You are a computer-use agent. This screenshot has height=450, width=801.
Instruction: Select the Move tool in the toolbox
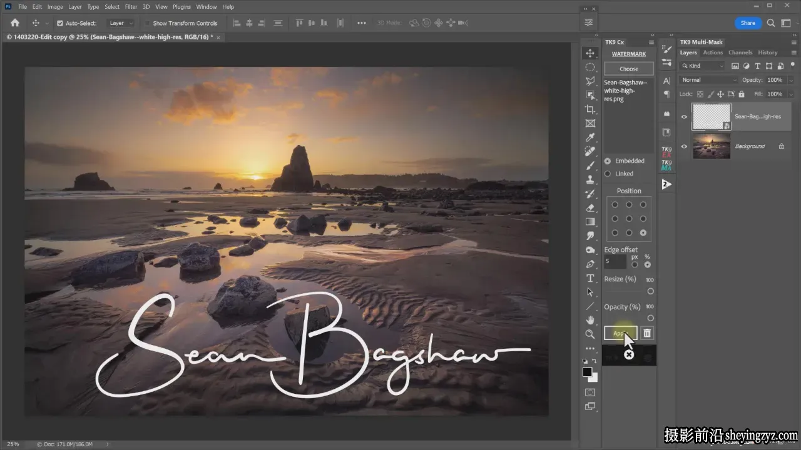pyautogui.click(x=590, y=53)
